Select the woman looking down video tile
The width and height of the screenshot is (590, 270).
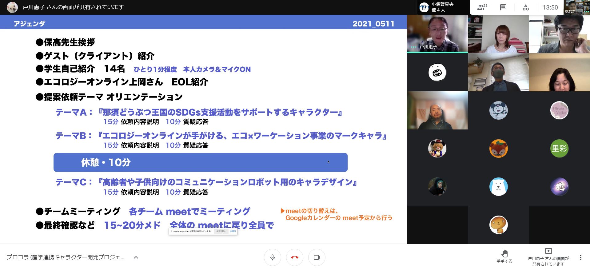pos(560,72)
